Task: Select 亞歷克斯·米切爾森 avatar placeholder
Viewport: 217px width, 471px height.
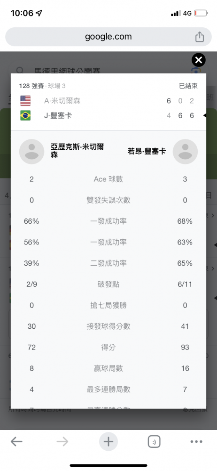Action: pyautogui.click(x=32, y=152)
